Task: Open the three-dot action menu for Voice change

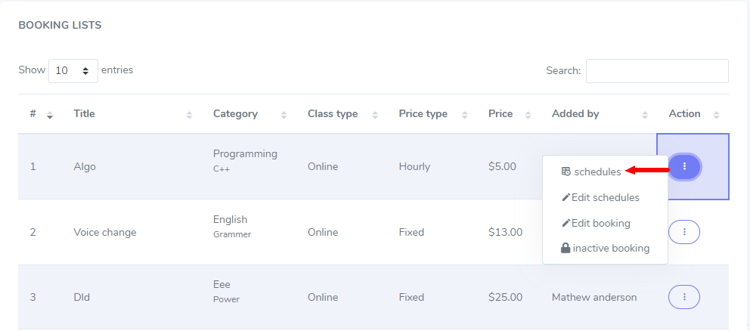Action: coord(684,232)
